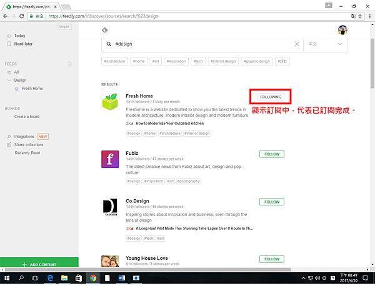
Task: Click the Read later bookmark icon
Action: pyautogui.click(x=9, y=44)
